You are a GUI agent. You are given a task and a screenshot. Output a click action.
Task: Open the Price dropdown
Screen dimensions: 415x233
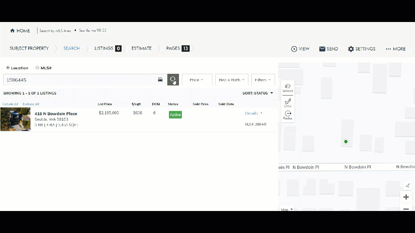(x=196, y=80)
